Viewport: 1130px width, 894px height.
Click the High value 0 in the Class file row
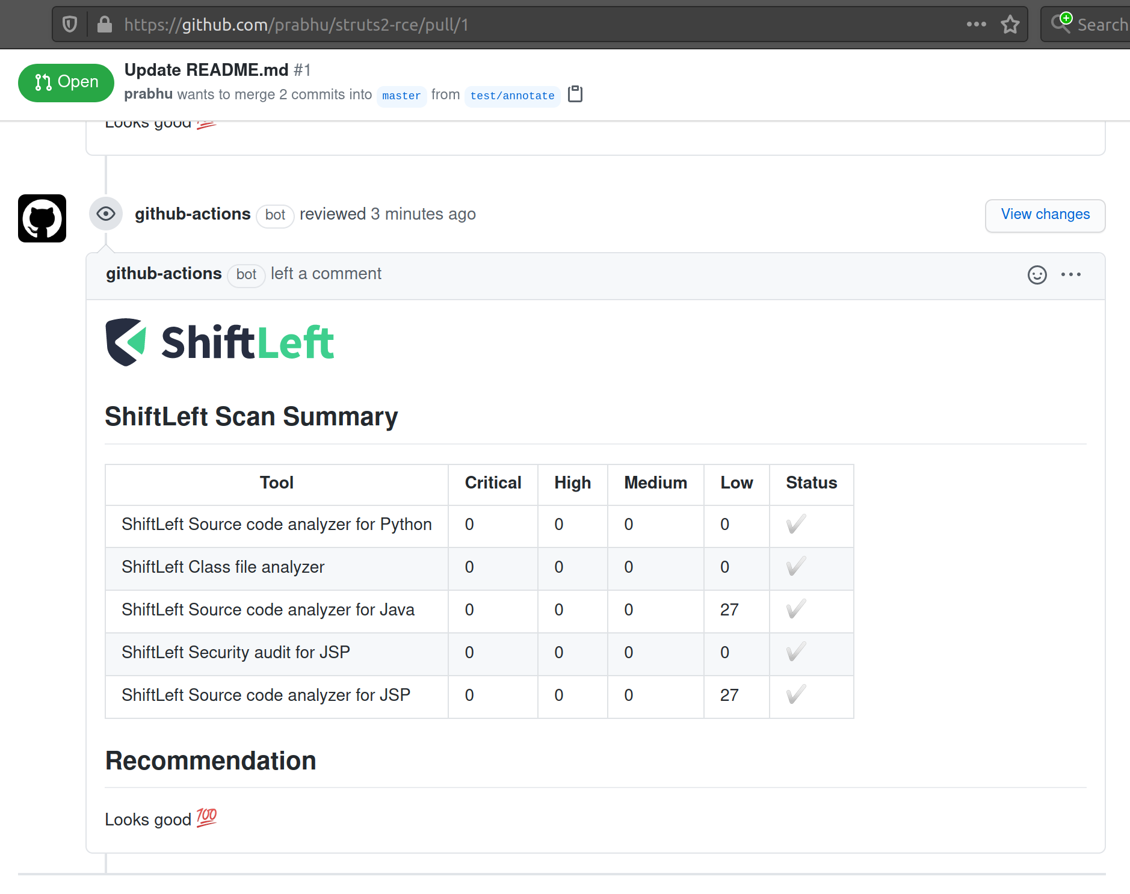tap(559, 567)
